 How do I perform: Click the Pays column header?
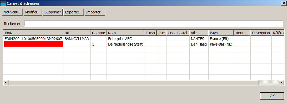tap(221, 33)
